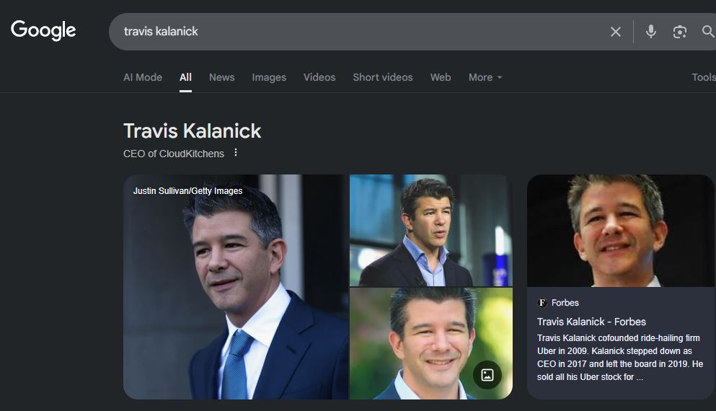
Task: Open bottom-middle smiling portrait photo
Action: coord(431,343)
